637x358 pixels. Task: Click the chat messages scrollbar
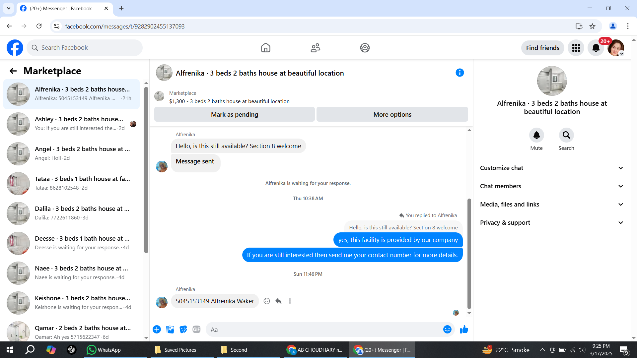click(469, 254)
